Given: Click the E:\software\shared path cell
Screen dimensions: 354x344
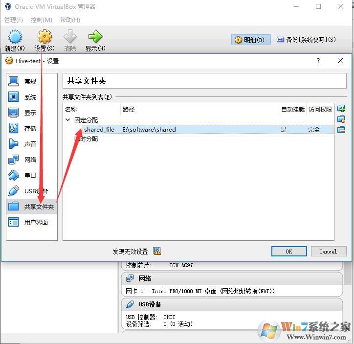Looking at the screenshot, I should pyautogui.click(x=149, y=129).
